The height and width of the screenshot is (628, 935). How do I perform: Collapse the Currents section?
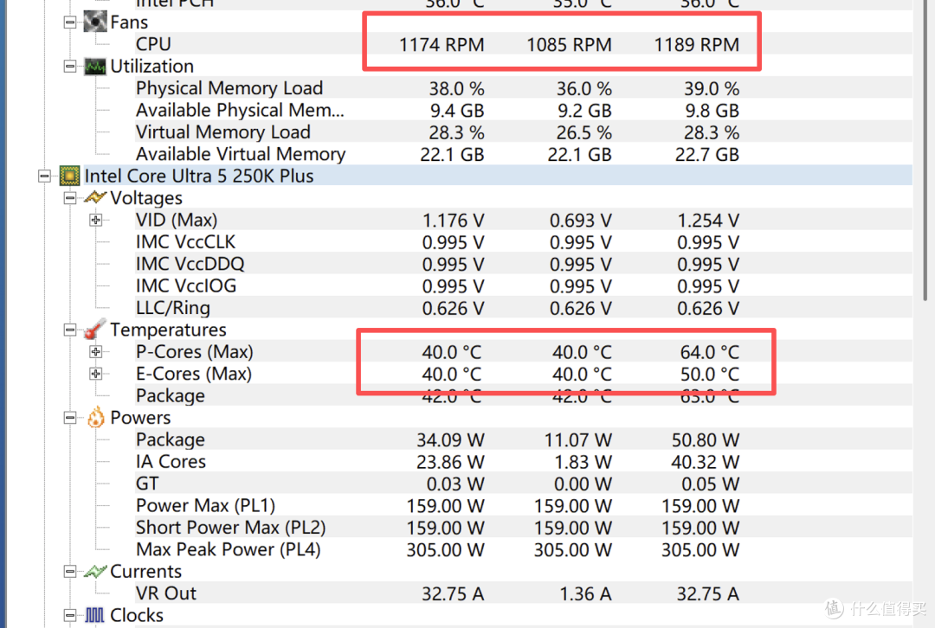(70, 572)
